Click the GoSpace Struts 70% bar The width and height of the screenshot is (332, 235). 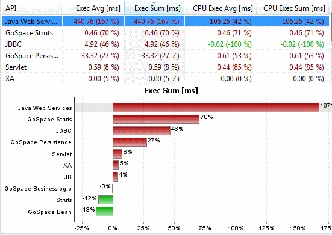156,119
